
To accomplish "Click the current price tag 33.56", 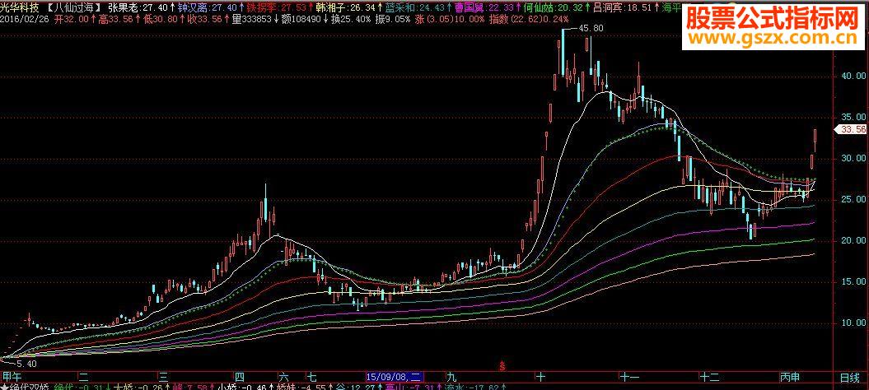I will tap(853, 130).
